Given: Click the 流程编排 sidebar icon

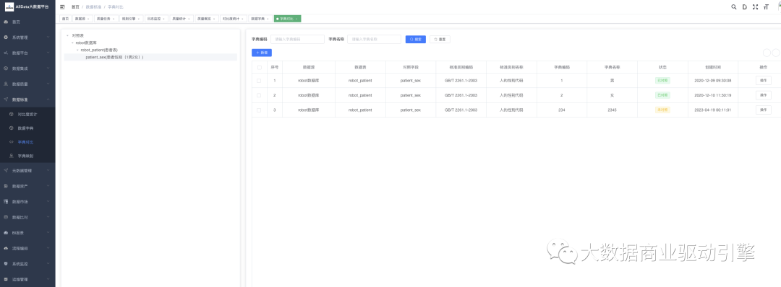Looking at the screenshot, I should pyautogui.click(x=6, y=248).
